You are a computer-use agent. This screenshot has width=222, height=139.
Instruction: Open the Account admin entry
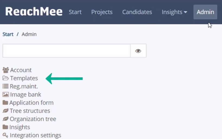(21, 70)
